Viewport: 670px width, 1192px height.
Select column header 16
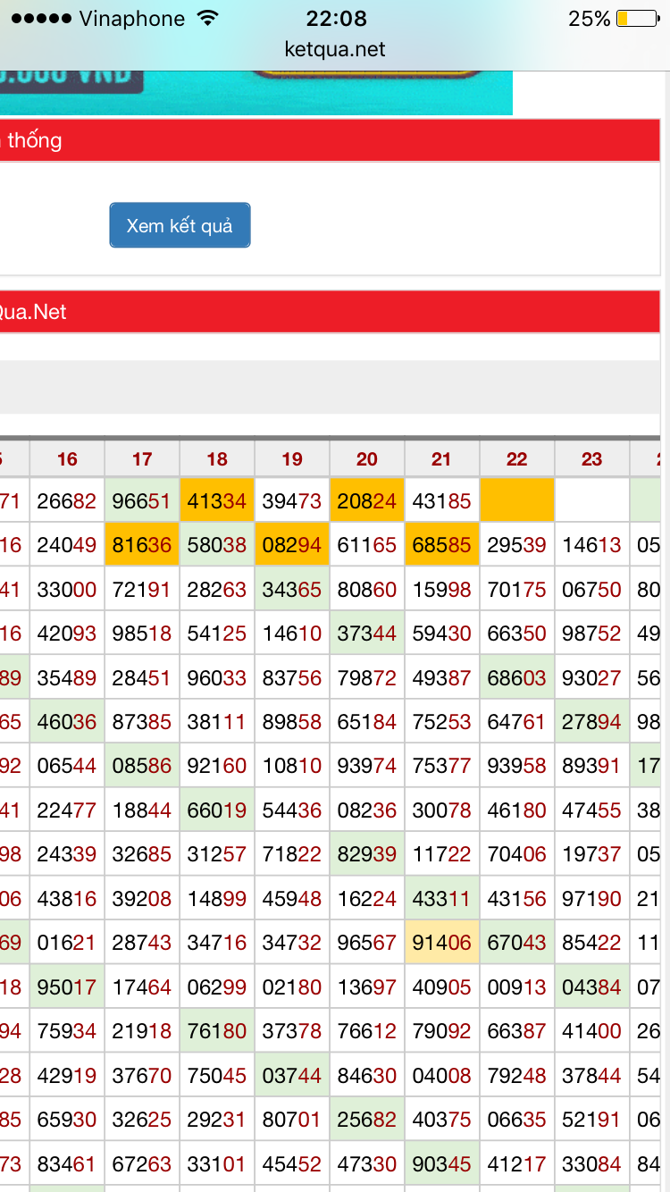[67, 459]
